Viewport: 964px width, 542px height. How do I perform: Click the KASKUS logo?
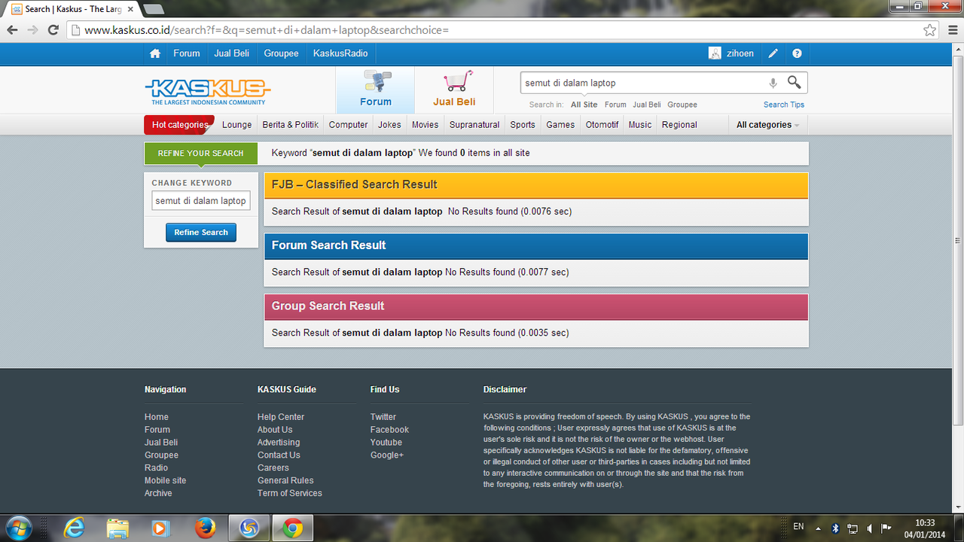[207, 92]
